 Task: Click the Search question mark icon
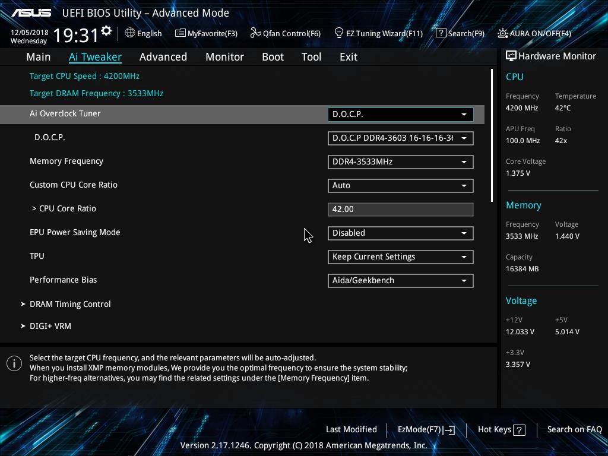click(441, 33)
